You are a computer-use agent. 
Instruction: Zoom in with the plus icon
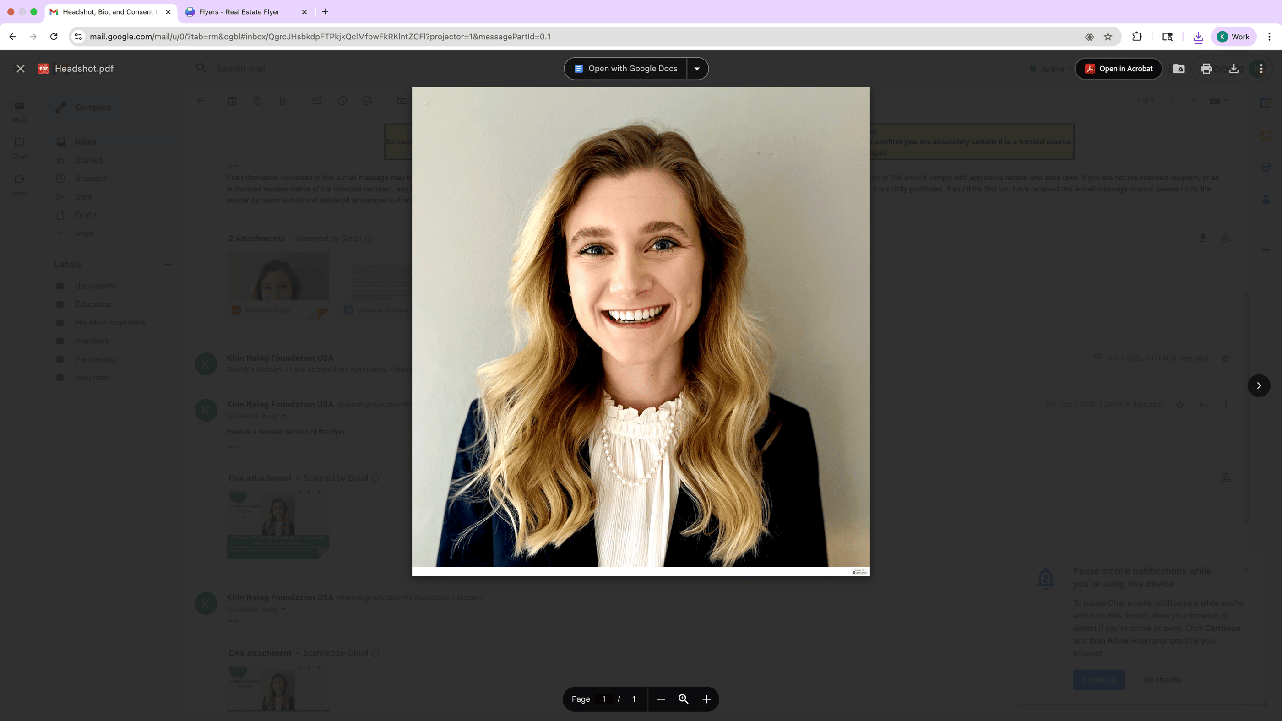706,699
